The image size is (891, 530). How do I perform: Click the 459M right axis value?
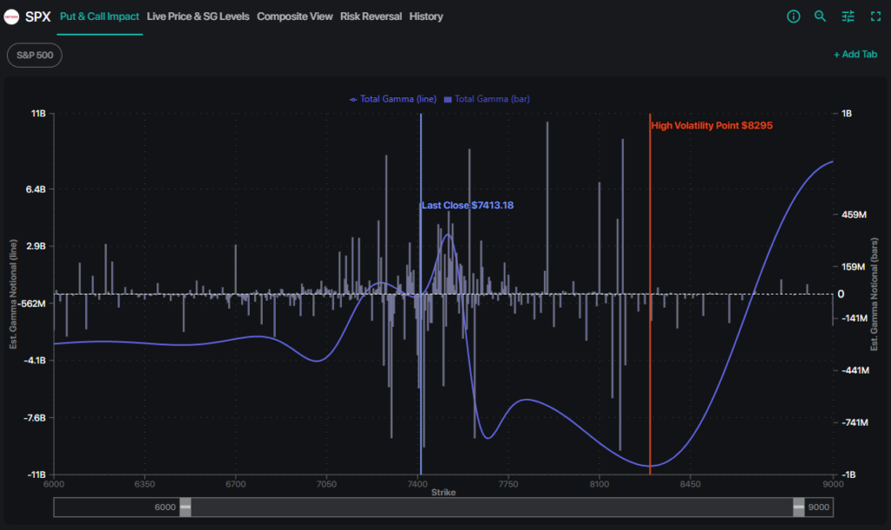pyautogui.click(x=854, y=215)
